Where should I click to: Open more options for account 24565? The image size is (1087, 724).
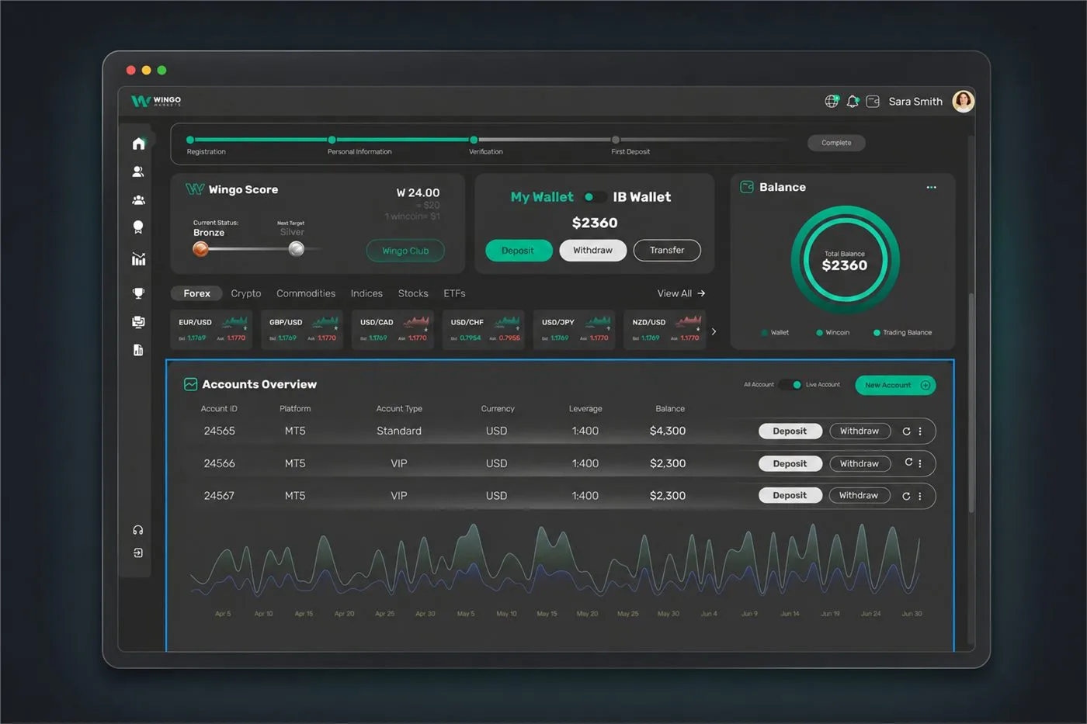pos(920,431)
